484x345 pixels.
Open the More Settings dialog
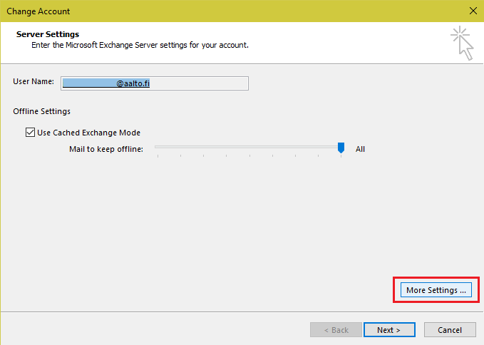(435, 290)
